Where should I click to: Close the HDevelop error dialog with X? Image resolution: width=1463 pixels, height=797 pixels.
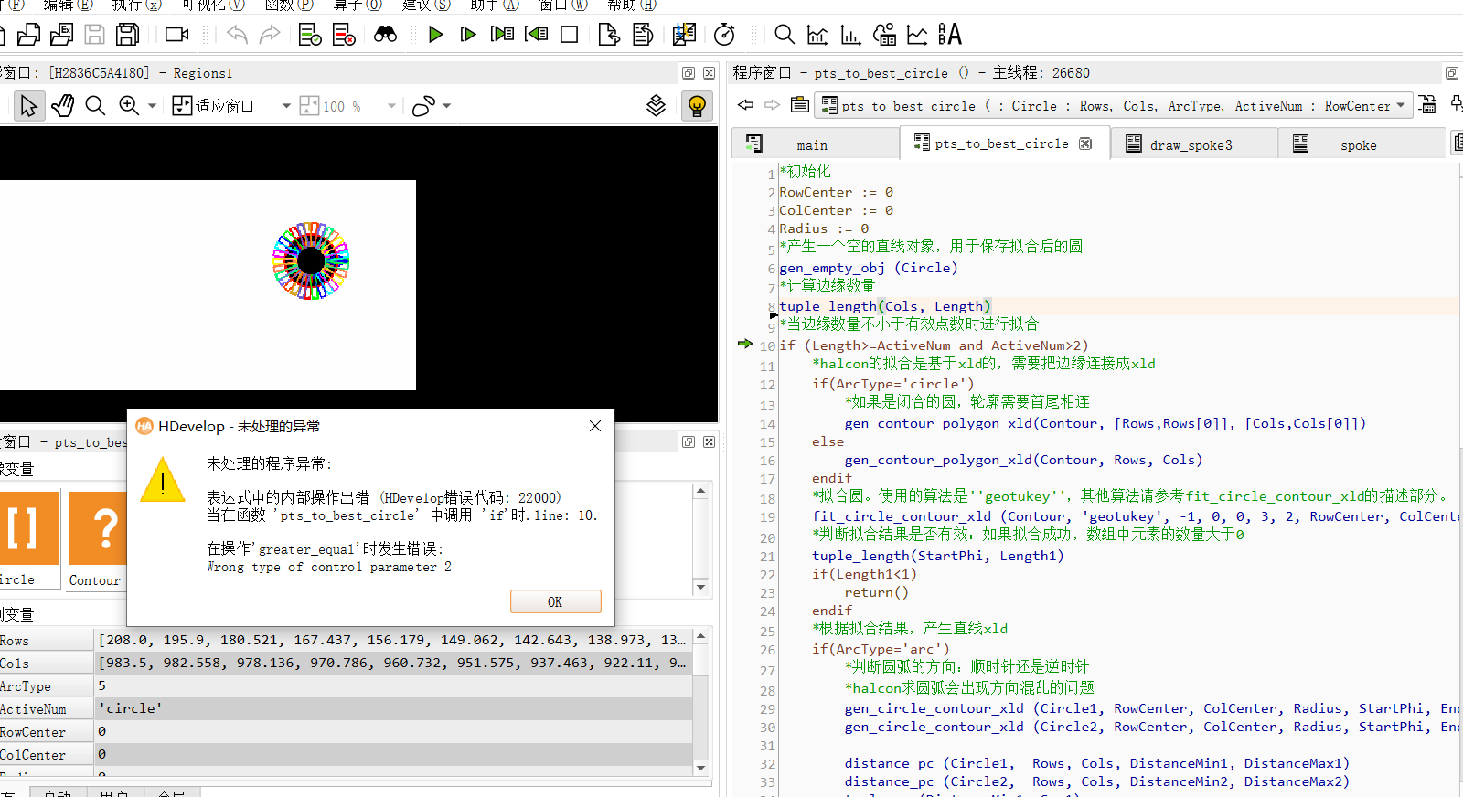(595, 426)
